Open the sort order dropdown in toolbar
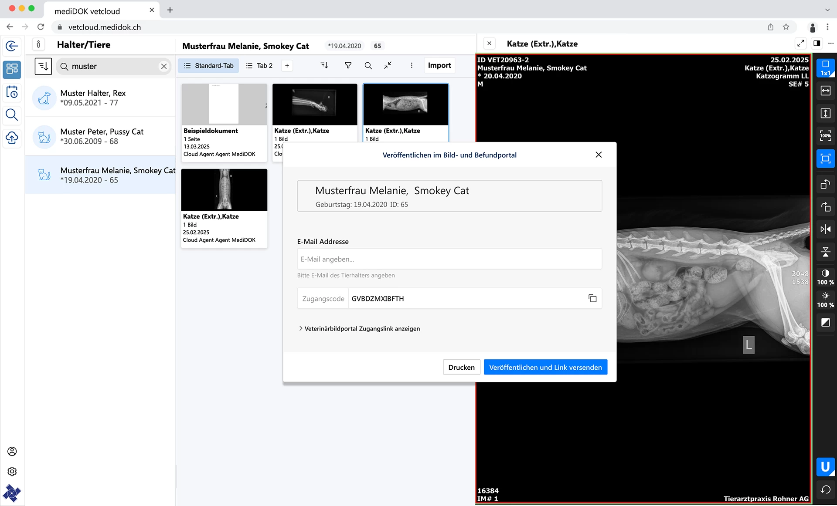Image resolution: width=837 pixels, height=506 pixels. click(324, 65)
